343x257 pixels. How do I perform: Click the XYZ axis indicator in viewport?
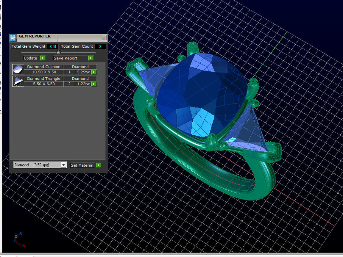19,239
